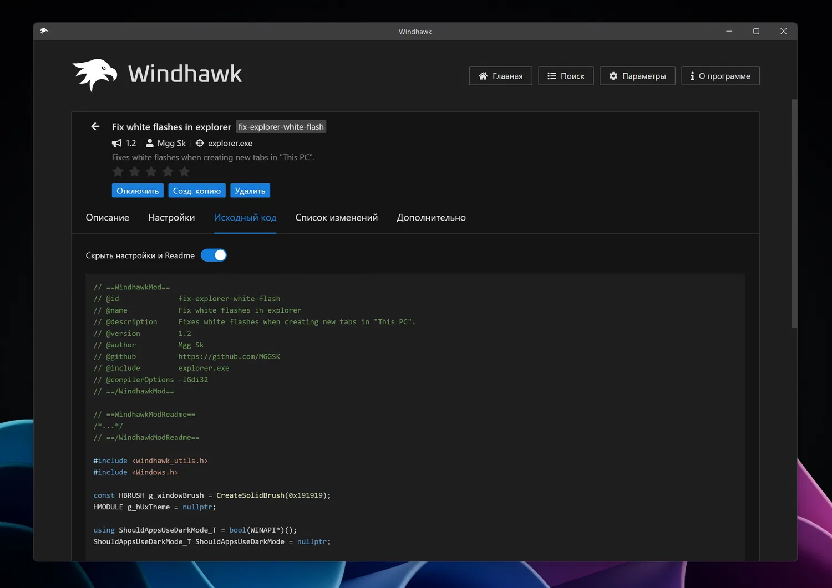Screen dimensions: 832x588
Task: Click the "// @name" code line
Action: [x=197, y=310]
